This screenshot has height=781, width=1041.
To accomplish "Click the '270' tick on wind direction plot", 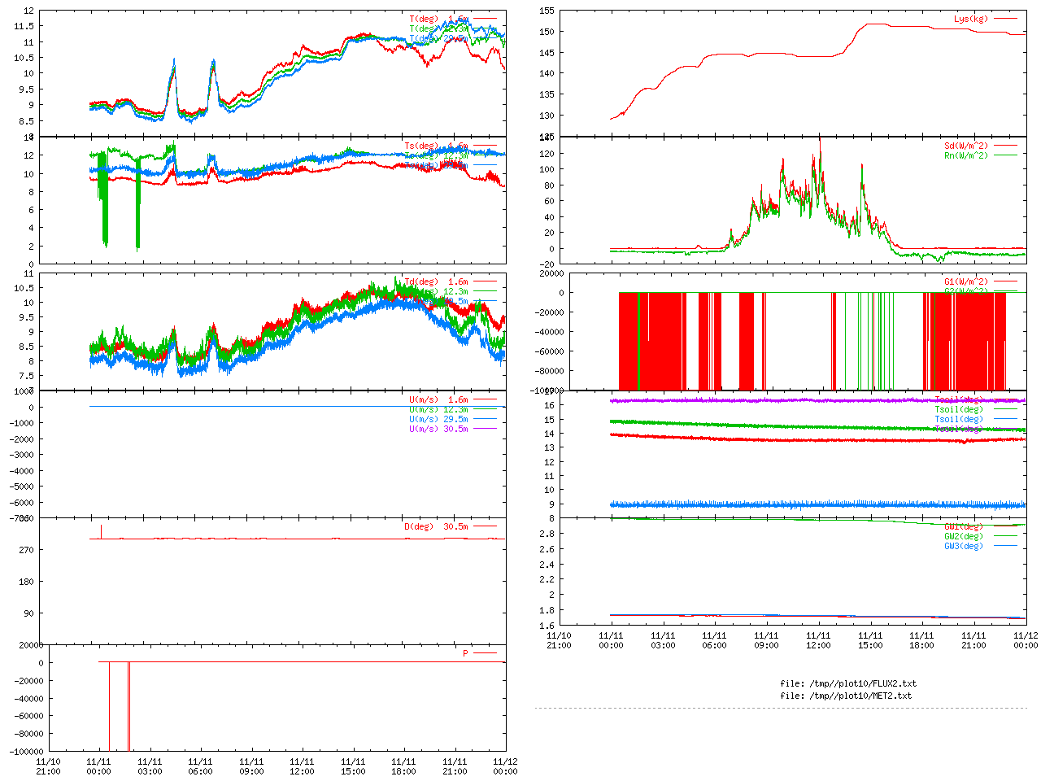I will (27, 550).
